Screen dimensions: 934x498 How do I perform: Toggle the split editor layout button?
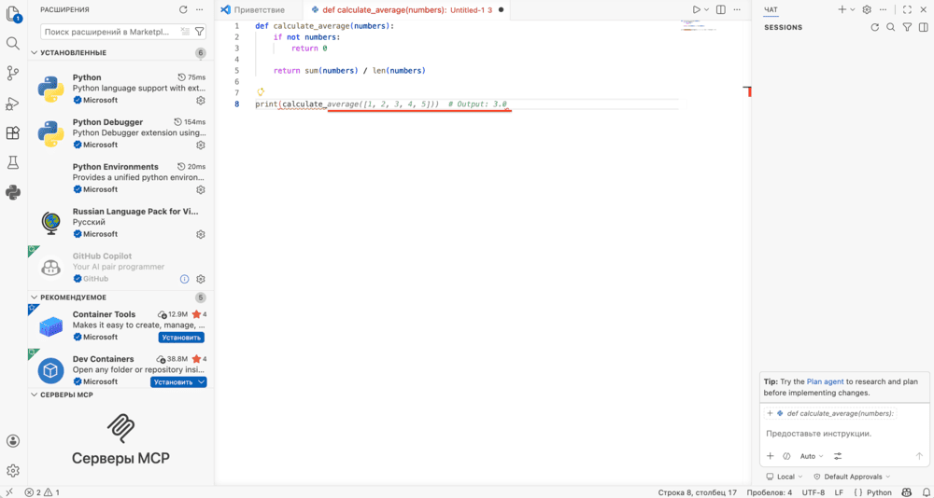(x=721, y=9)
